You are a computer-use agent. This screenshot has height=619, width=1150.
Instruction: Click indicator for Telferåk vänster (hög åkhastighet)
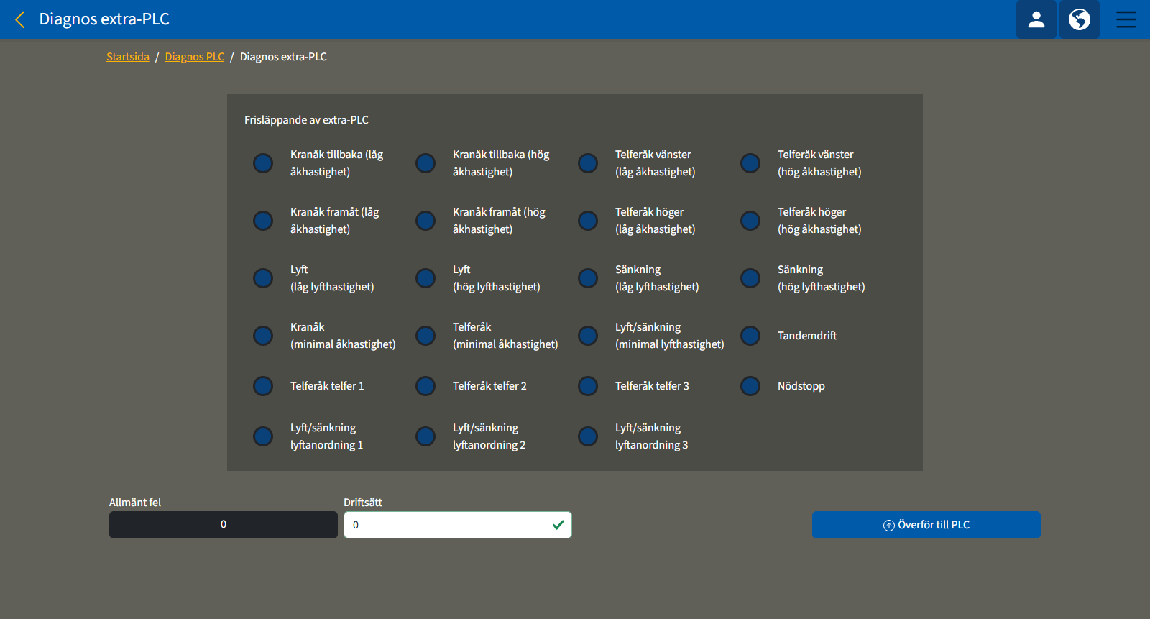[x=750, y=163]
